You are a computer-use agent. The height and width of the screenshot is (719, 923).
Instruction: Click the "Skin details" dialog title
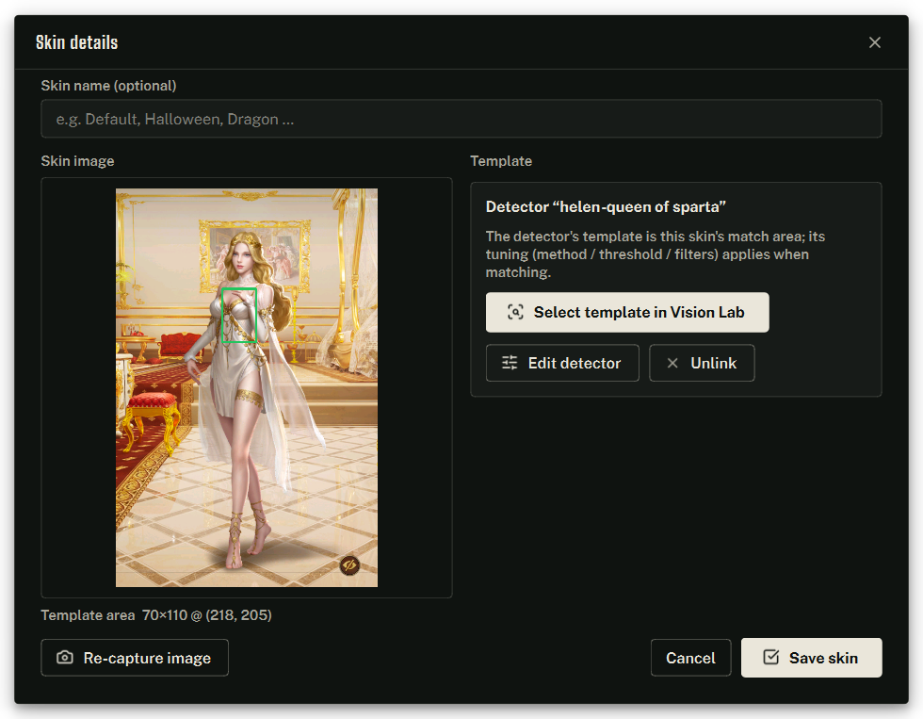coord(76,42)
